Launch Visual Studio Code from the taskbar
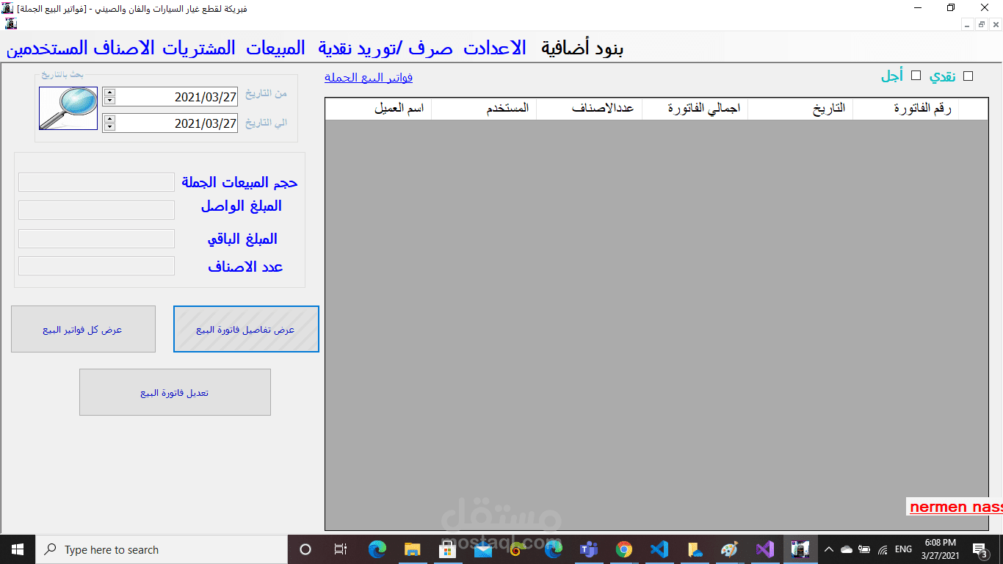This screenshot has width=1003, height=564. click(x=659, y=549)
